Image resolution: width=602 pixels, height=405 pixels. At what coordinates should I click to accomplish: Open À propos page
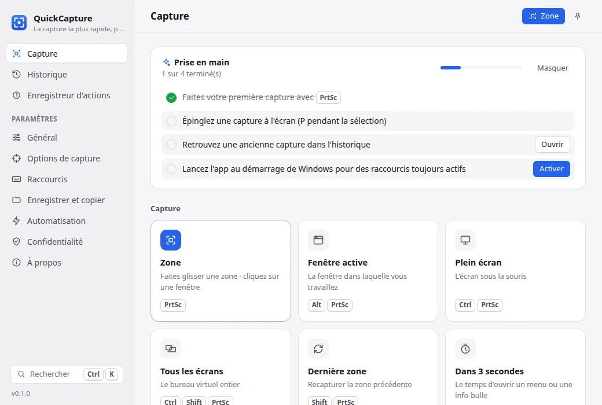[67, 263]
